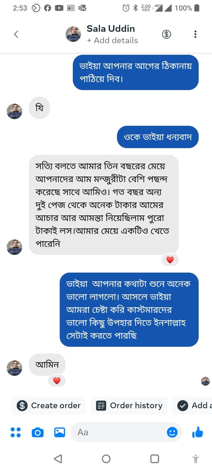This screenshot has width=212, height=471.
Task: Open Order history
Action: pyautogui.click(x=128, y=405)
